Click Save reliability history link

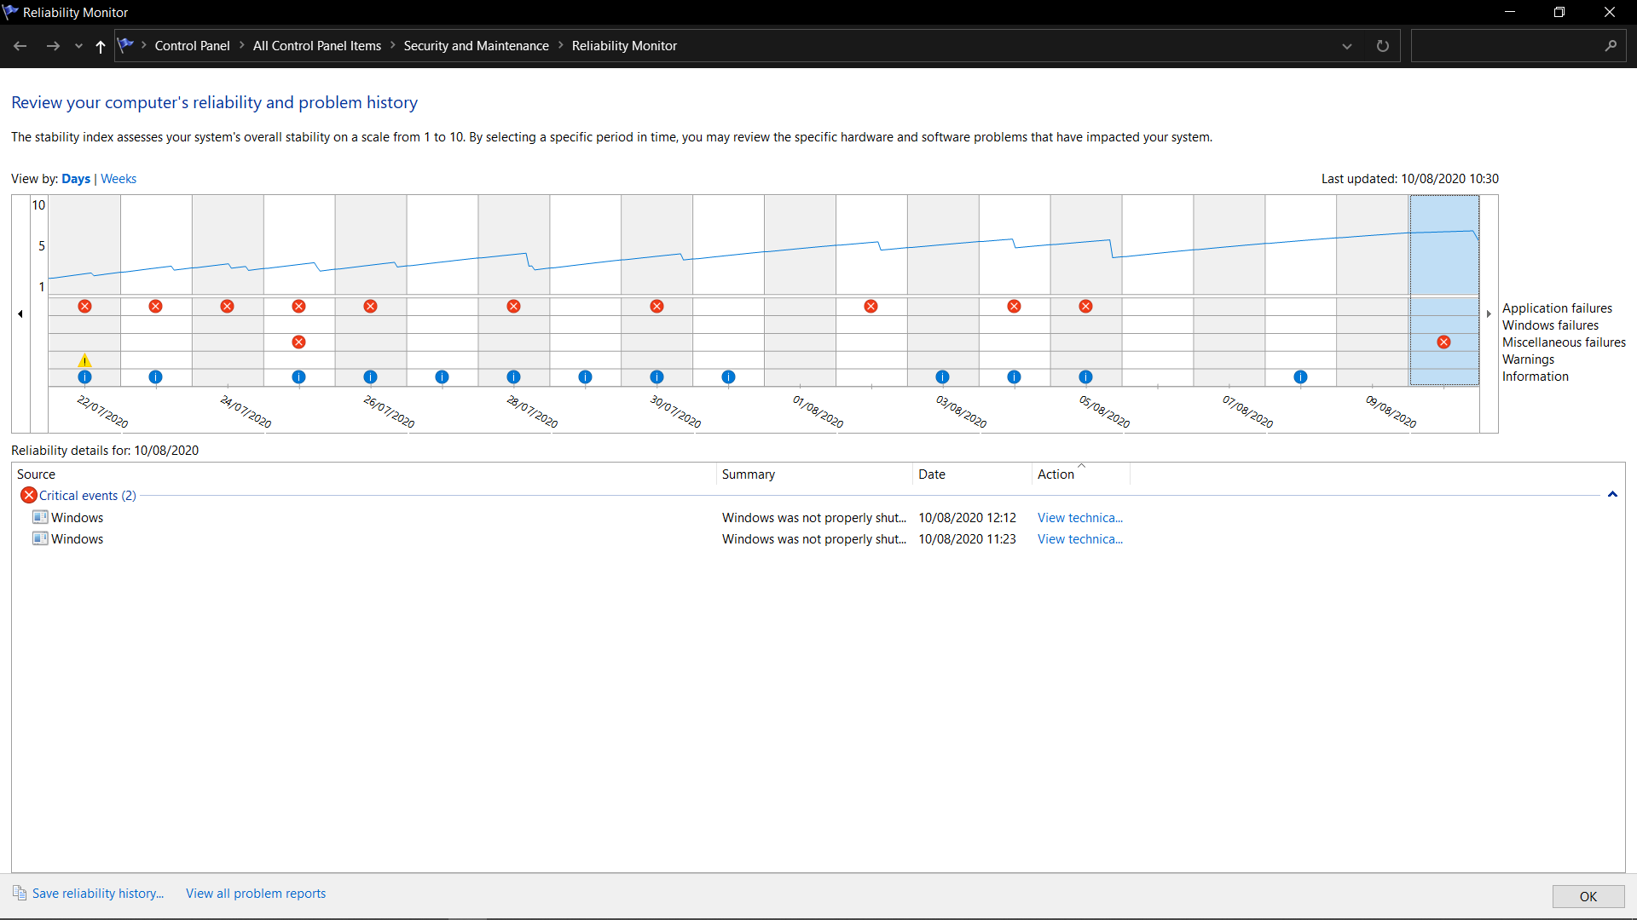(x=97, y=894)
